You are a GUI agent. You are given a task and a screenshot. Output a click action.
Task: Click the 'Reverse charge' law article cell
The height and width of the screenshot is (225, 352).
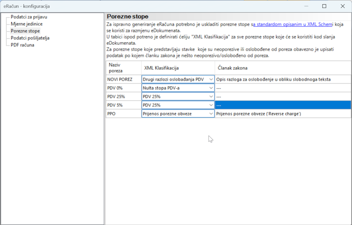click(283, 113)
